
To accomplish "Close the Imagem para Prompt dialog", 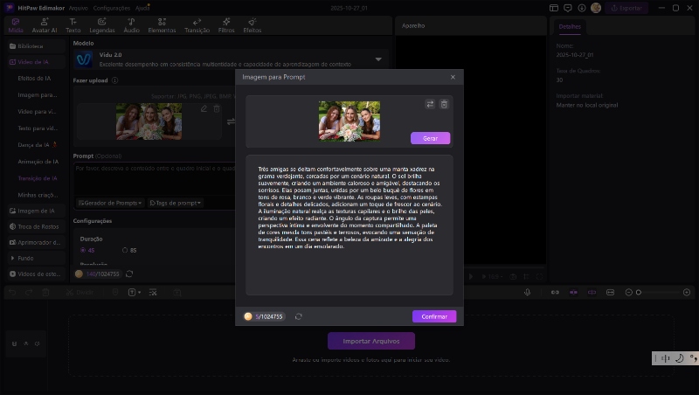I will click(453, 77).
